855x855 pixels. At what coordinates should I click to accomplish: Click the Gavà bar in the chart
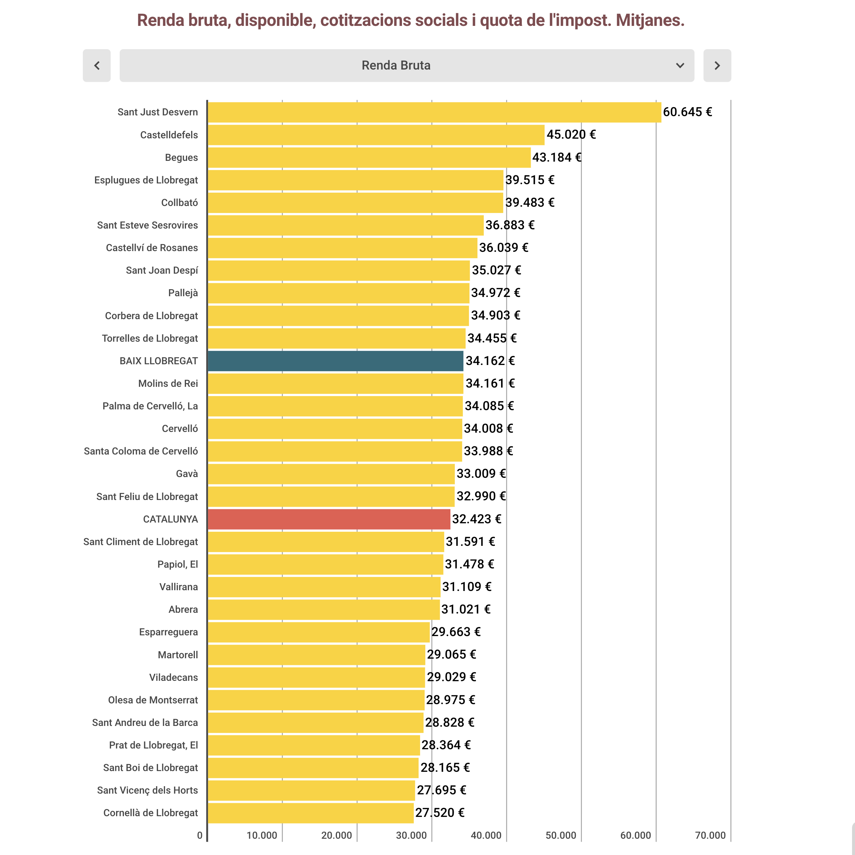click(x=331, y=474)
